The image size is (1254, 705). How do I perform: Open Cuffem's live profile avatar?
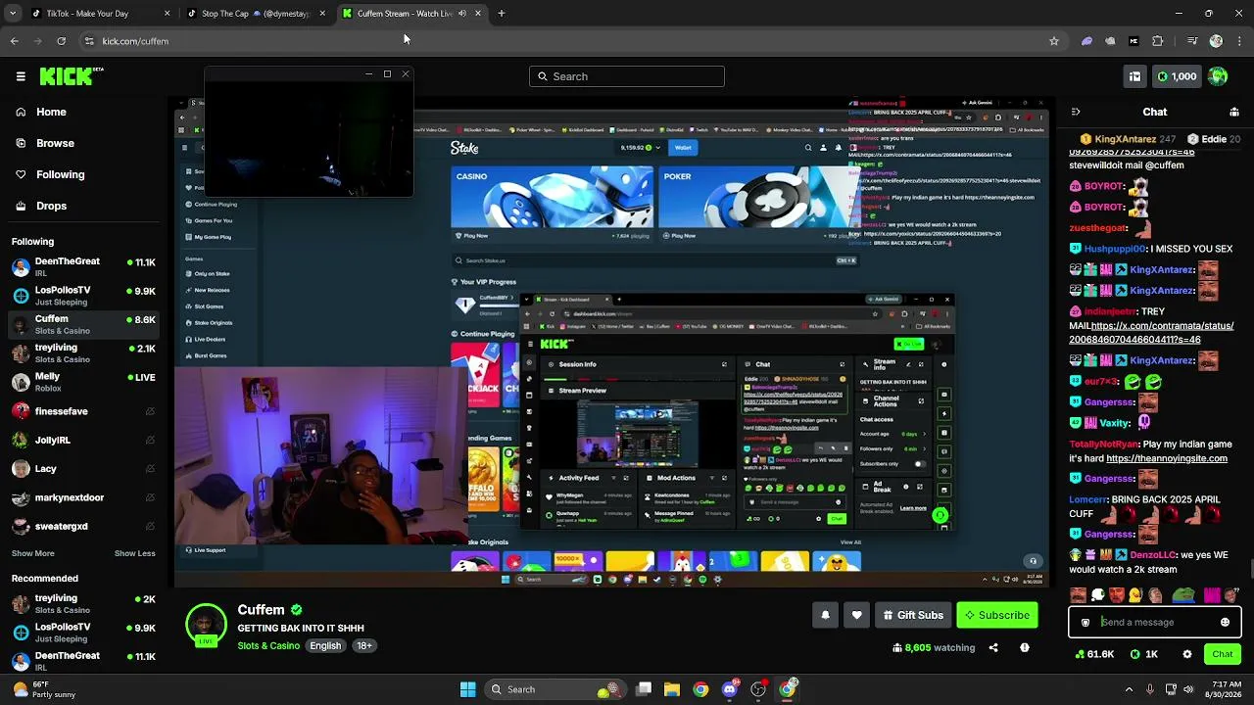click(x=206, y=627)
